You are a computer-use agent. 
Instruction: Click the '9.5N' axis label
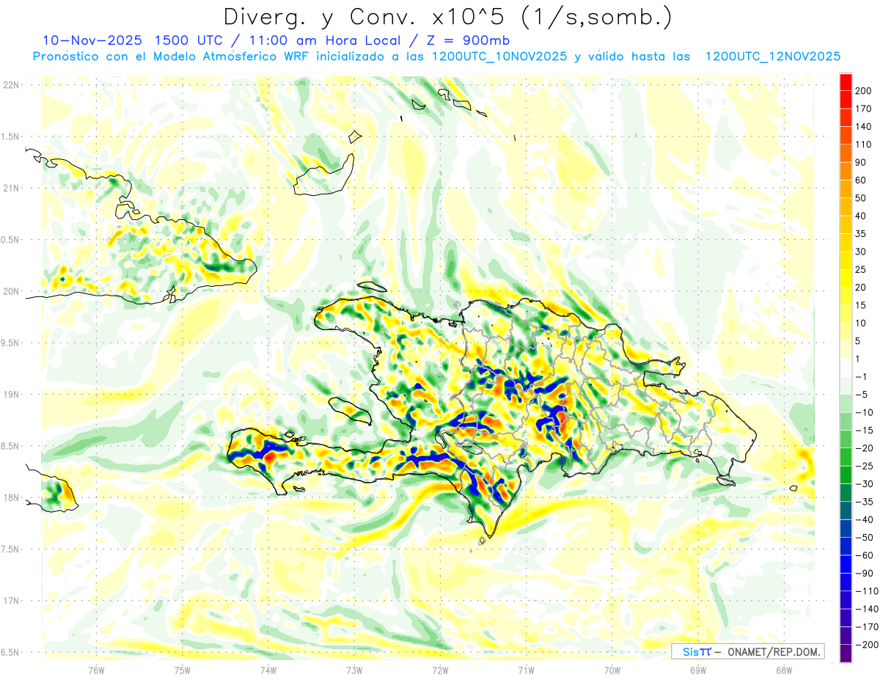coord(10,343)
